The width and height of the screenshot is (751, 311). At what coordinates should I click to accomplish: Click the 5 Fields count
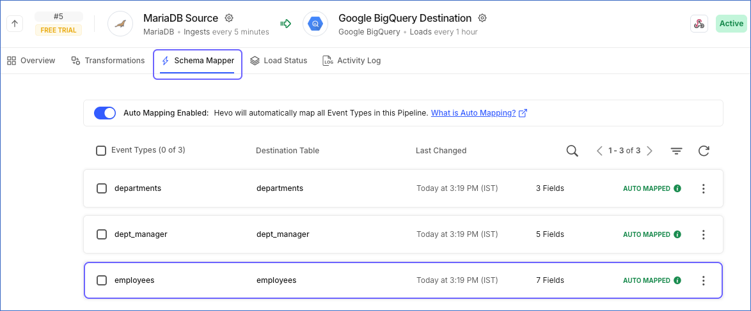(550, 234)
